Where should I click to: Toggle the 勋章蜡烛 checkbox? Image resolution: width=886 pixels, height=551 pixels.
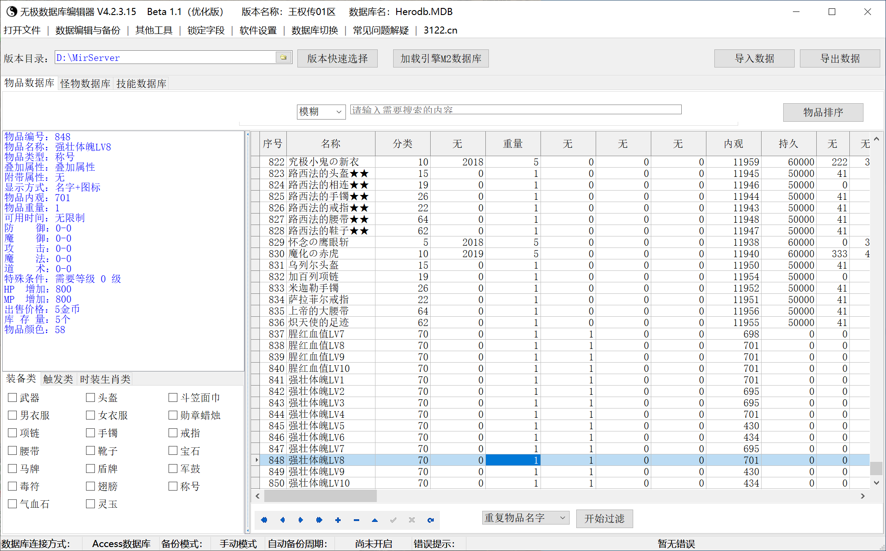coord(173,415)
